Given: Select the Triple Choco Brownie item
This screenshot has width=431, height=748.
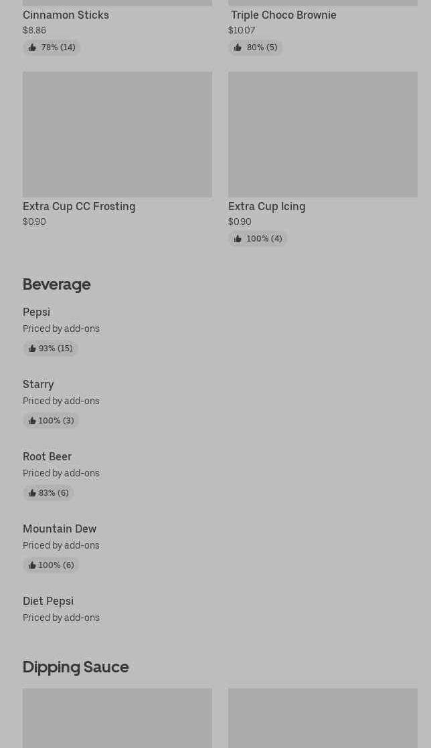Looking at the screenshot, I should click(284, 15).
